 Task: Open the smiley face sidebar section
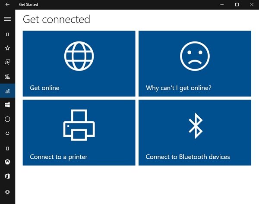pyautogui.click(x=7, y=133)
